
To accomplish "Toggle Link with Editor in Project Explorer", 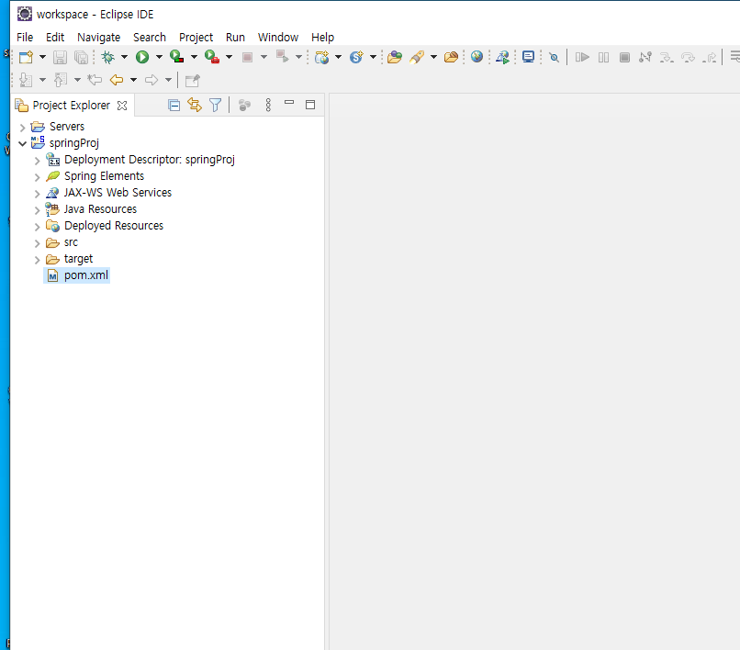I will pyautogui.click(x=195, y=105).
